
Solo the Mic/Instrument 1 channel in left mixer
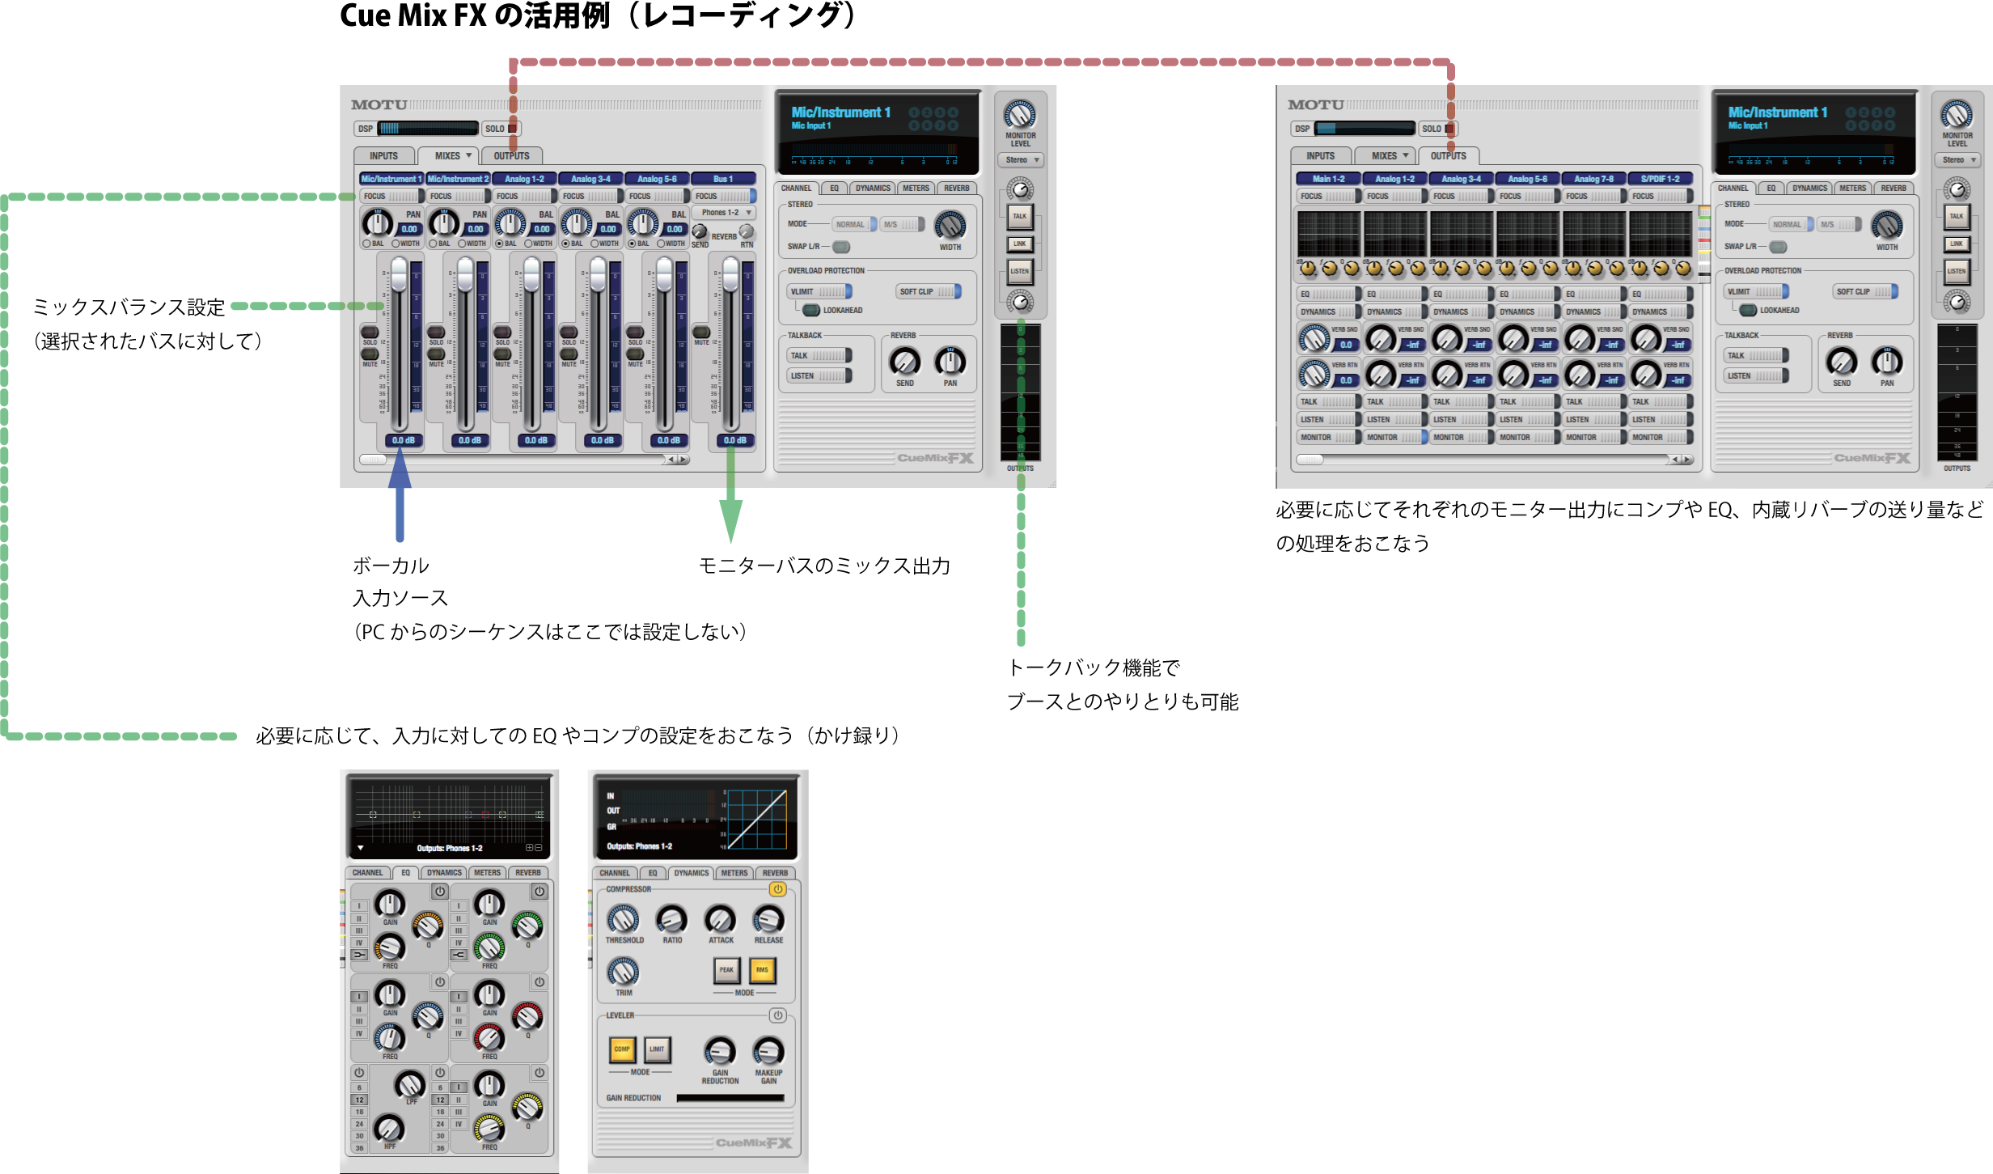(370, 333)
